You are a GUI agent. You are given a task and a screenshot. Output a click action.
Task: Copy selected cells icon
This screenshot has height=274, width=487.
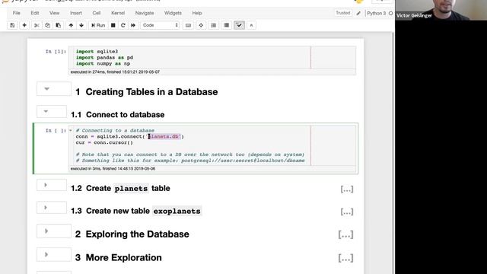pos(47,25)
